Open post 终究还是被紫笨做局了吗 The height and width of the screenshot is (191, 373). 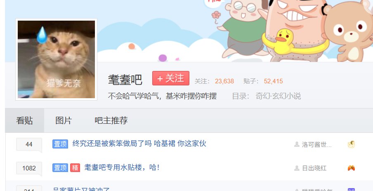tap(139, 144)
